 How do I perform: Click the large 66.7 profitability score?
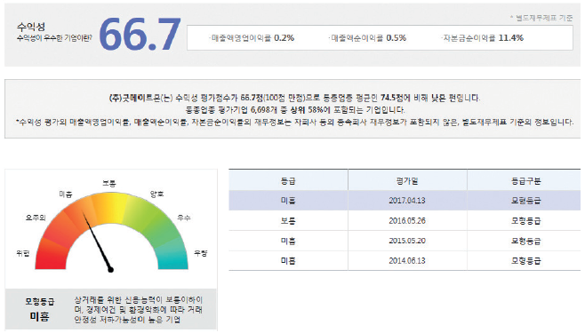pyautogui.click(x=140, y=35)
